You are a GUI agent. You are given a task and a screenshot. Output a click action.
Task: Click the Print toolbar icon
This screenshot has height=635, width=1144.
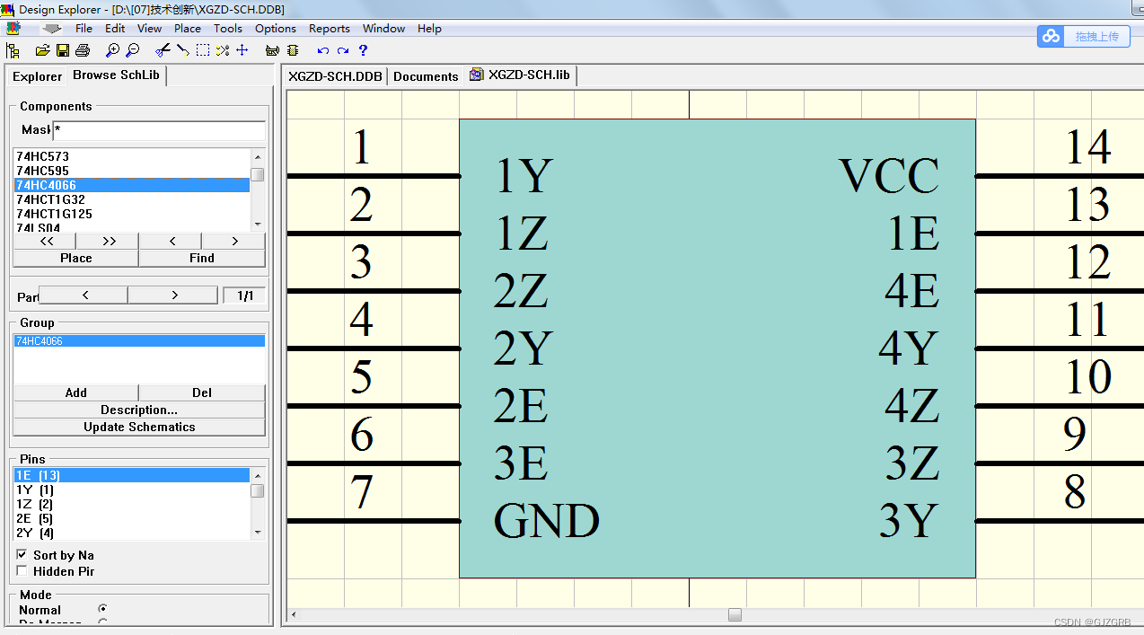tap(82, 50)
